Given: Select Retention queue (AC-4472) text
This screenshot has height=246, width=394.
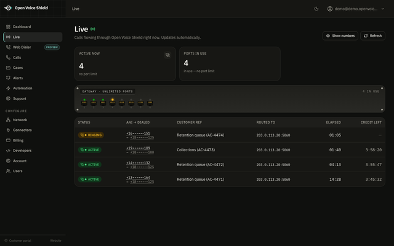Looking at the screenshot, I should (x=201, y=165).
